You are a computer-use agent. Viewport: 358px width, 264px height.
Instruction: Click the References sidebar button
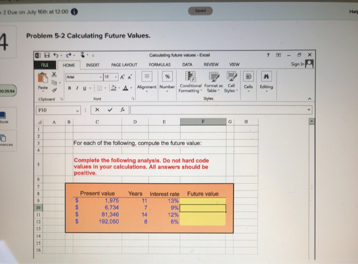pos(6,141)
